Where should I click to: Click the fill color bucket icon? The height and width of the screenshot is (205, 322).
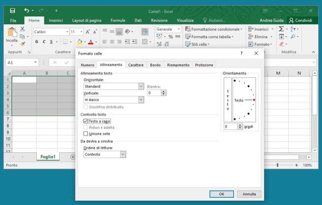tap(80, 42)
